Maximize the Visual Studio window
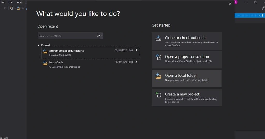 [x=255, y=2]
